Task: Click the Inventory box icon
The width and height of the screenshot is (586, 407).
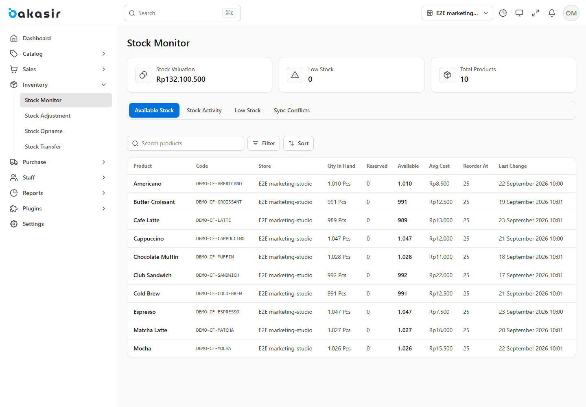Action: pos(14,85)
